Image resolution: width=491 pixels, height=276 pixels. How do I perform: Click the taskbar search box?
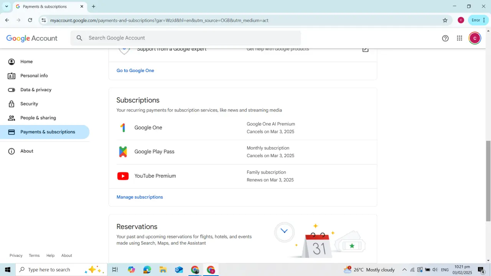click(x=61, y=270)
